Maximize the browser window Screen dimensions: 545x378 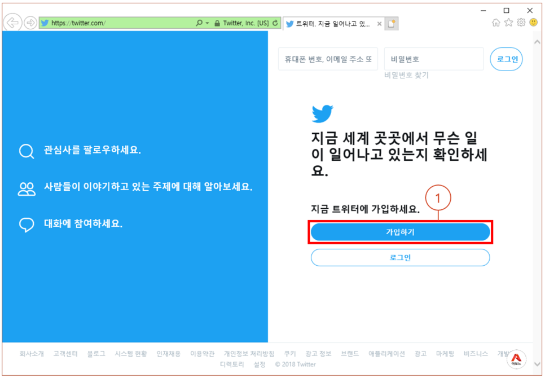[x=507, y=10]
